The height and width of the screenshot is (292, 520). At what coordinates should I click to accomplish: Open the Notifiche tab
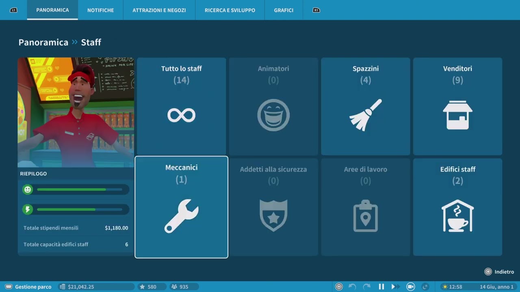click(100, 10)
